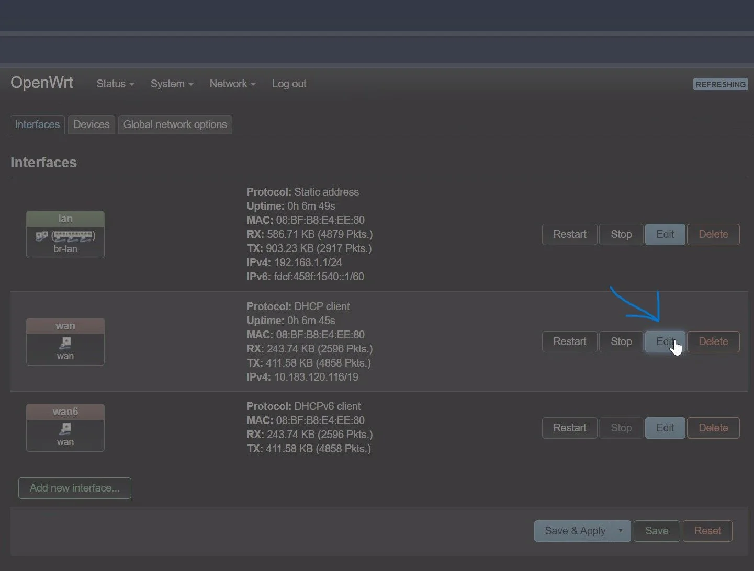Switch to the Interfaces tab

click(x=37, y=124)
